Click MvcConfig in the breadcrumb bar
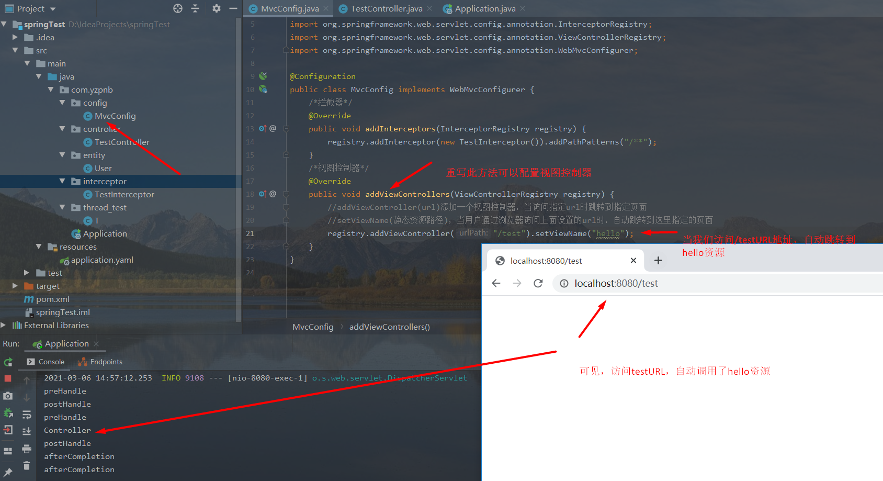Image resolution: width=883 pixels, height=481 pixels. pyautogui.click(x=313, y=327)
